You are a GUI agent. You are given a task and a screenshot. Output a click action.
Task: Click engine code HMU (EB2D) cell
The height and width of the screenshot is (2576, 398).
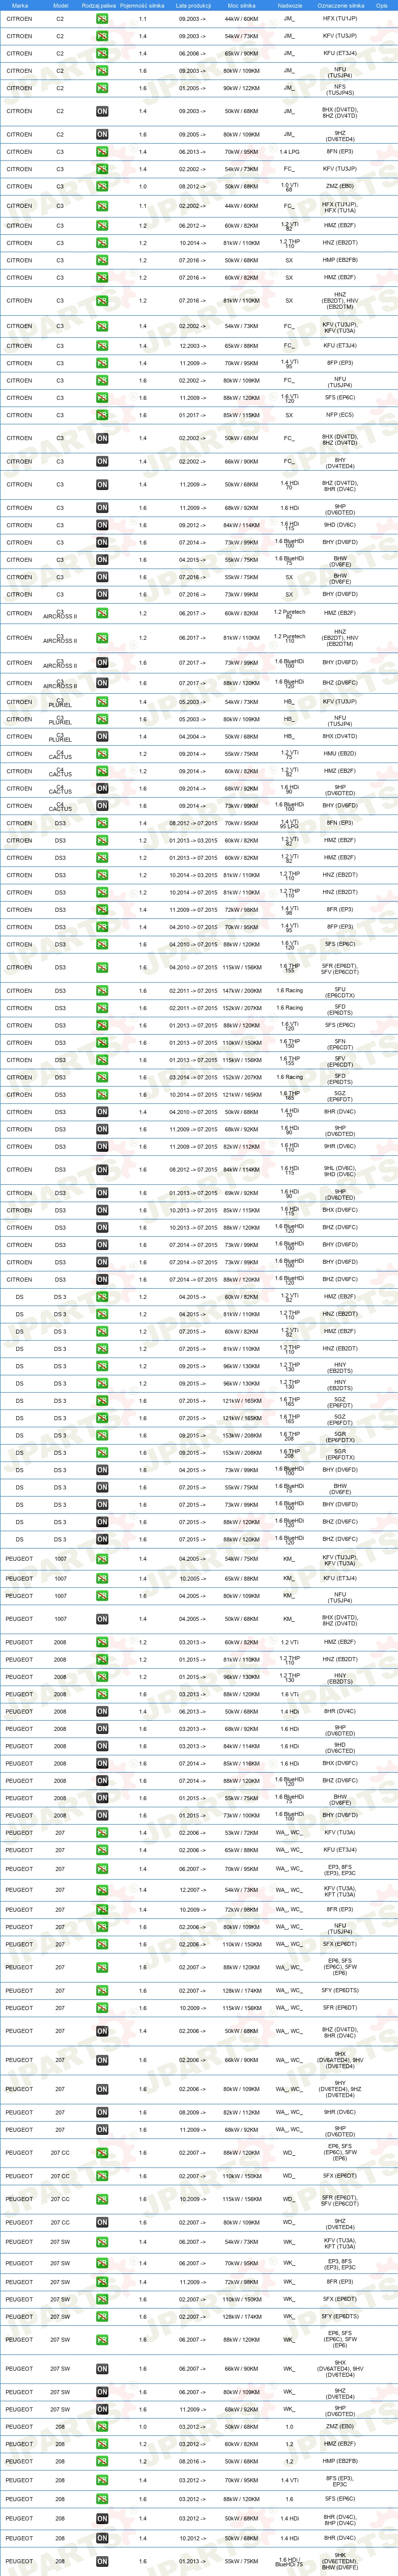pos(340,754)
